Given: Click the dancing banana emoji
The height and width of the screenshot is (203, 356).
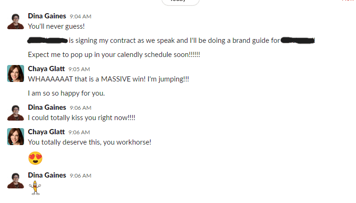Looking at the screenshot, I should pyautogui.click(x=34, y=188).
